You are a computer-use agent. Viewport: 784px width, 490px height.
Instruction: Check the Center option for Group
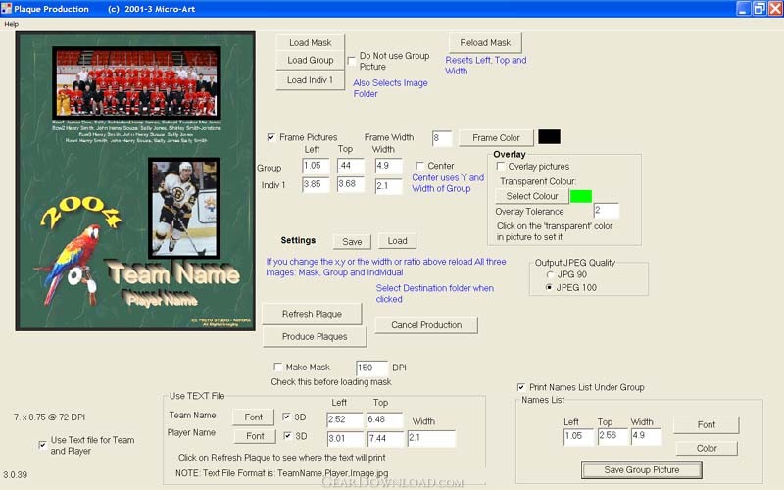pos(419,166)
